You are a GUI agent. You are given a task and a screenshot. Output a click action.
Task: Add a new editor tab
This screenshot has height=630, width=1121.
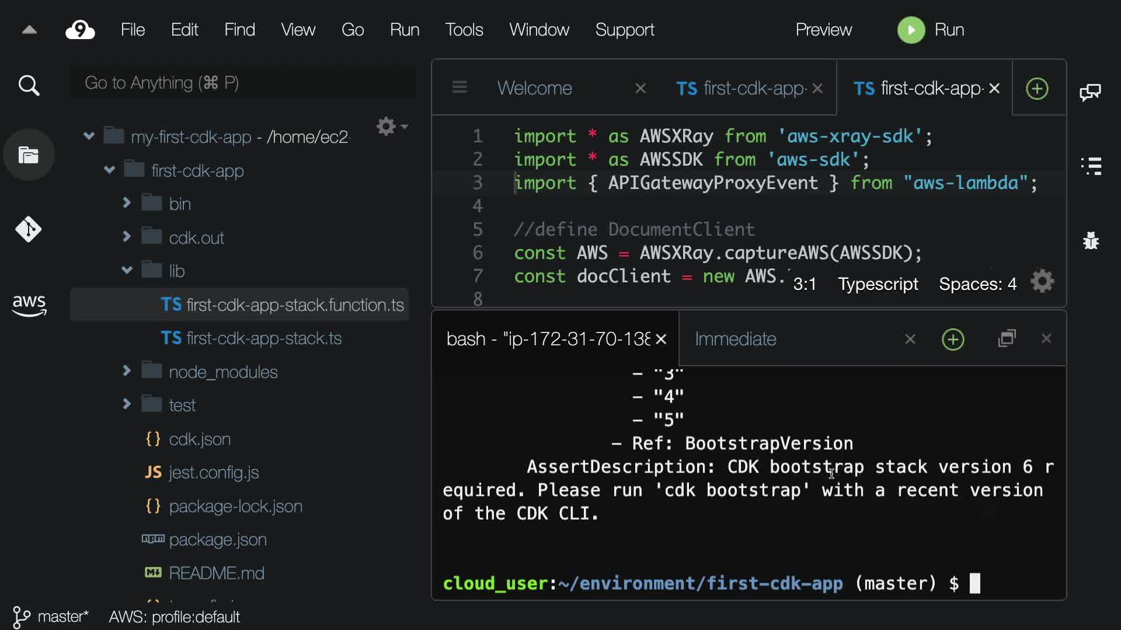tap(1037, 89)
